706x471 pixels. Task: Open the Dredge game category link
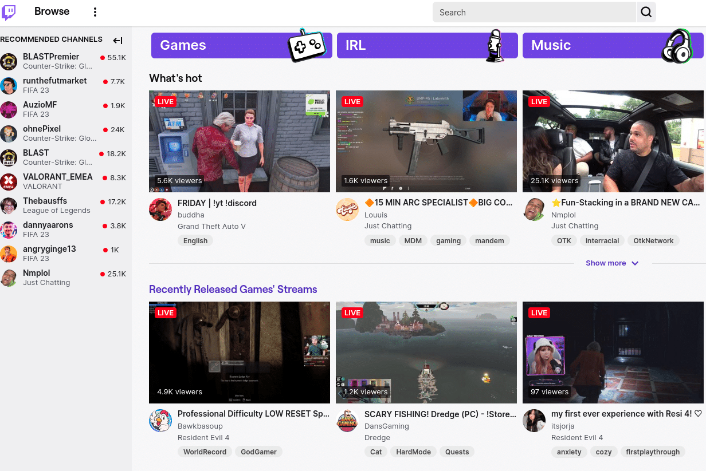377,438
